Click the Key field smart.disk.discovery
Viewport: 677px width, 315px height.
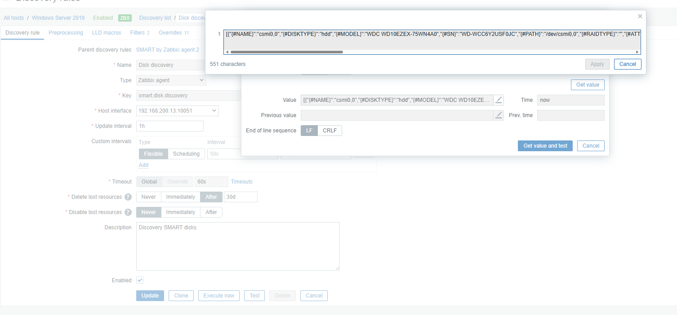click(x=189, y=96)
